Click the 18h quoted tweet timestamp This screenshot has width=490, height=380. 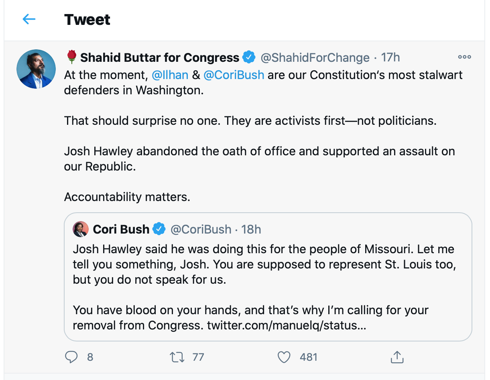[x=251, y=229]
